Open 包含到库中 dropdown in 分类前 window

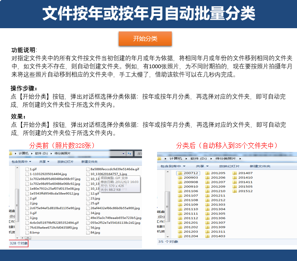[21, 162]
